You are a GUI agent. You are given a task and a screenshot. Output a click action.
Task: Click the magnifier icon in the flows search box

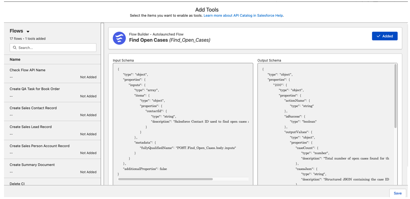tap(15, 48)
